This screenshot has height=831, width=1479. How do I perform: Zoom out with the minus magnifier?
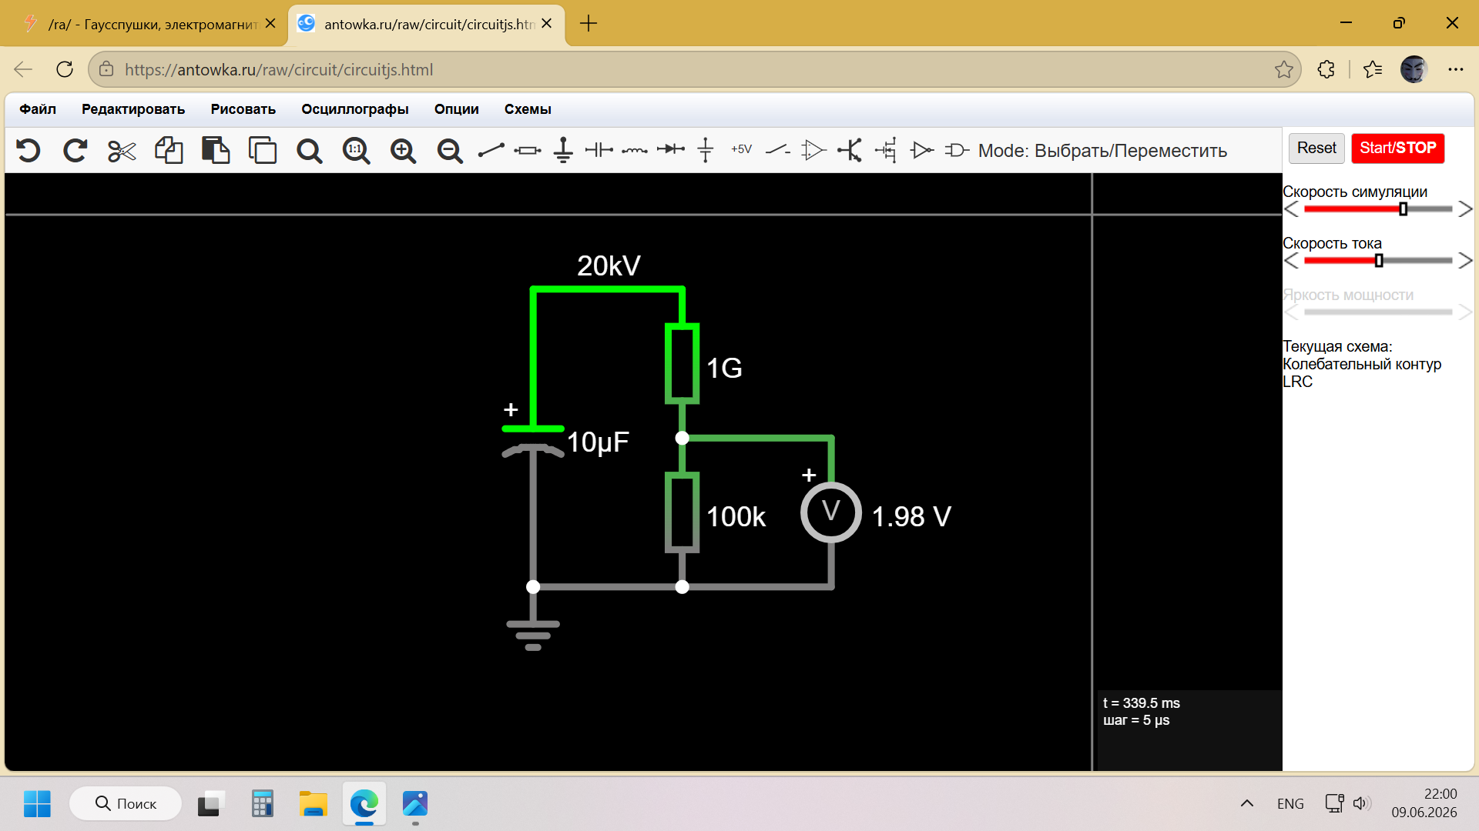click(x=450, y=151)
